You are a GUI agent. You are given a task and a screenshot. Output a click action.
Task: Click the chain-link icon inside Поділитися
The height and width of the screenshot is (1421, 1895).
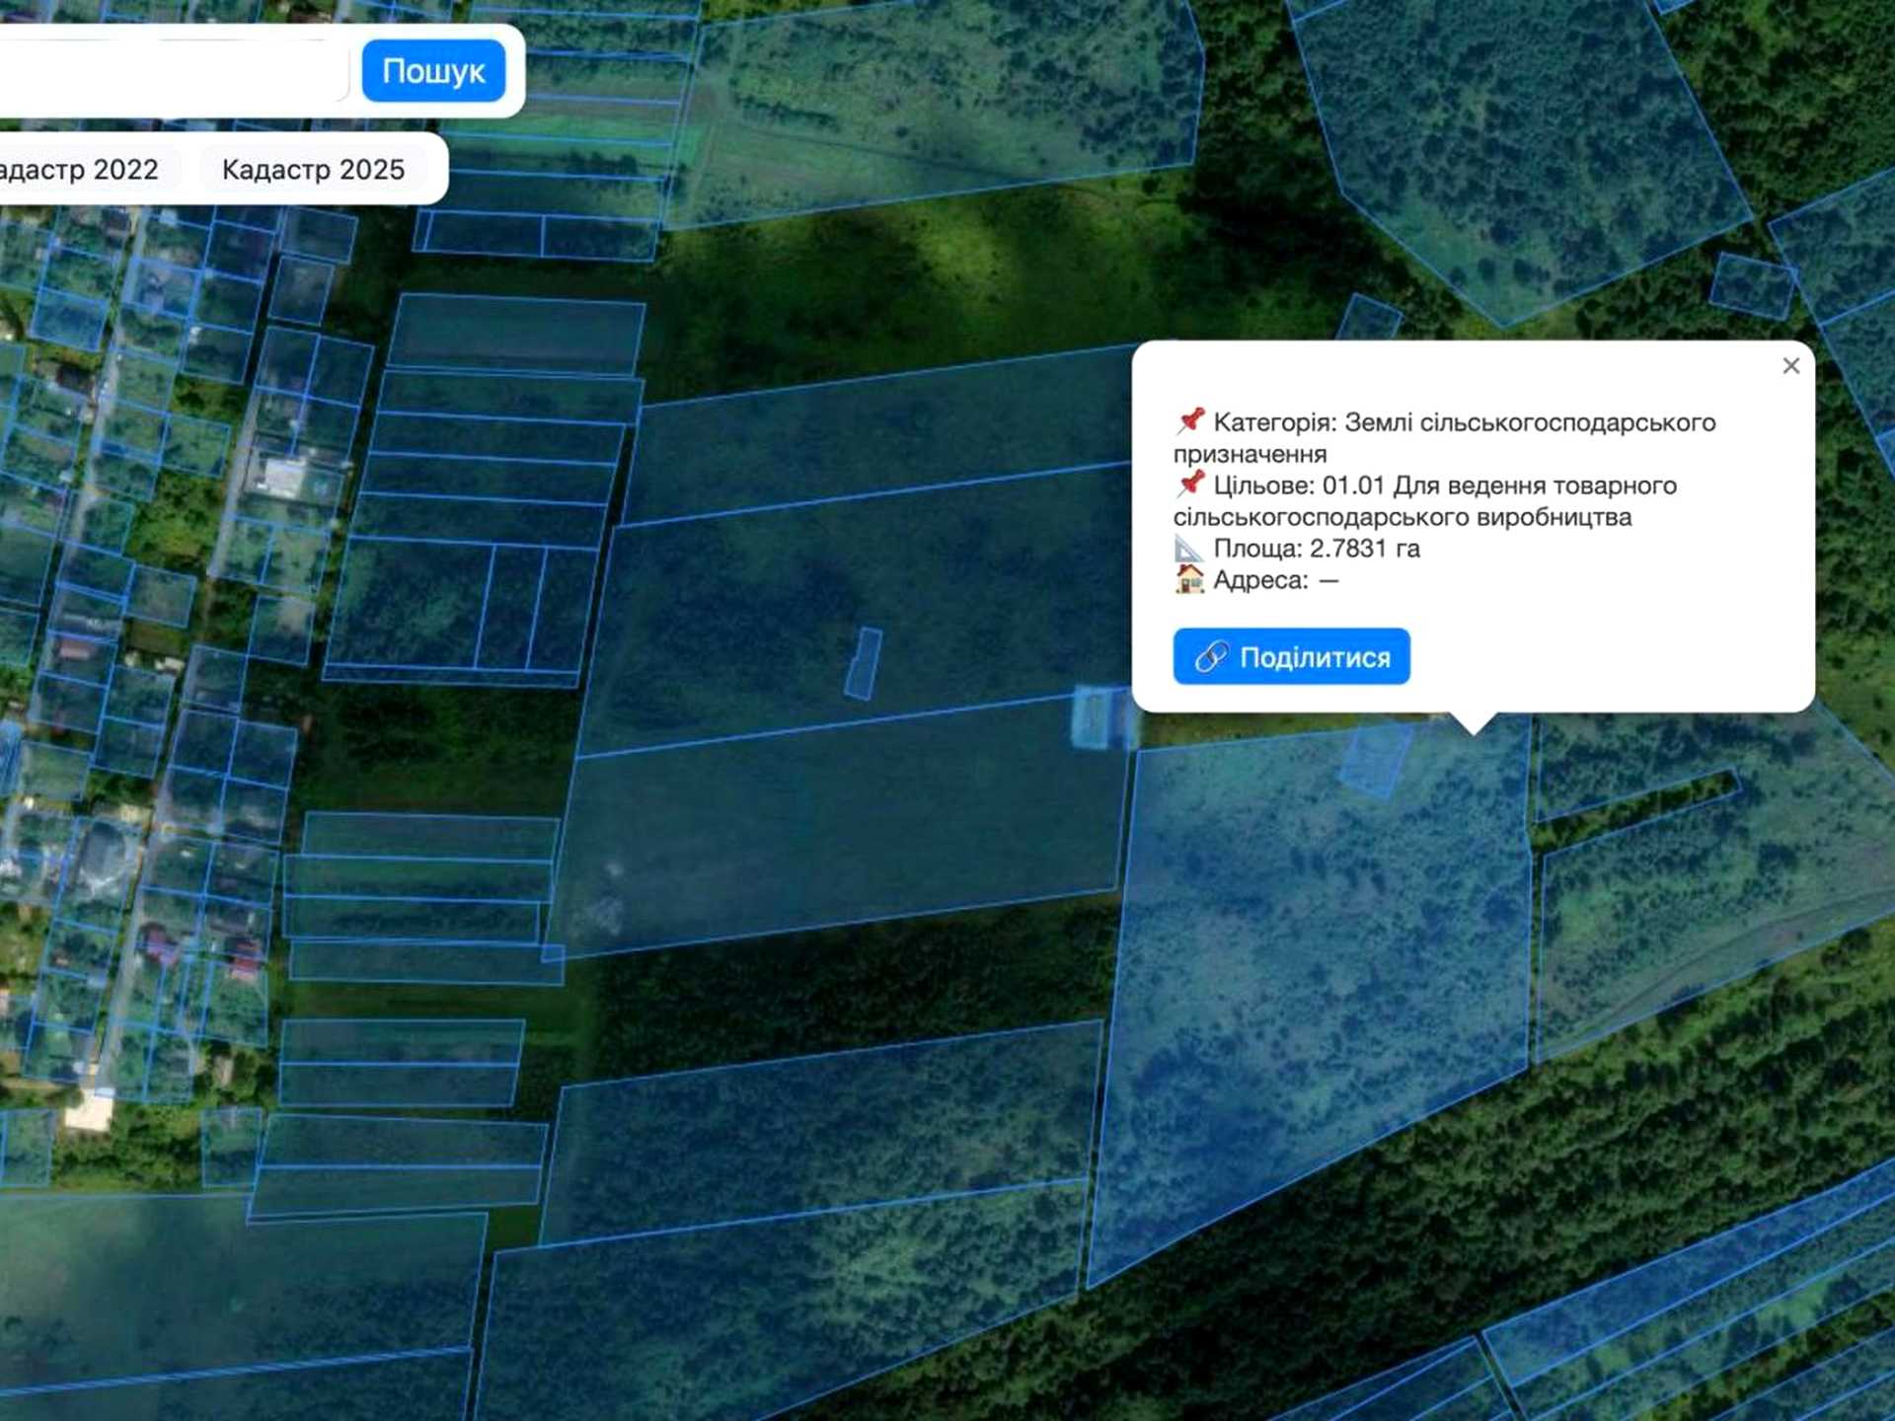point(1211,657)
